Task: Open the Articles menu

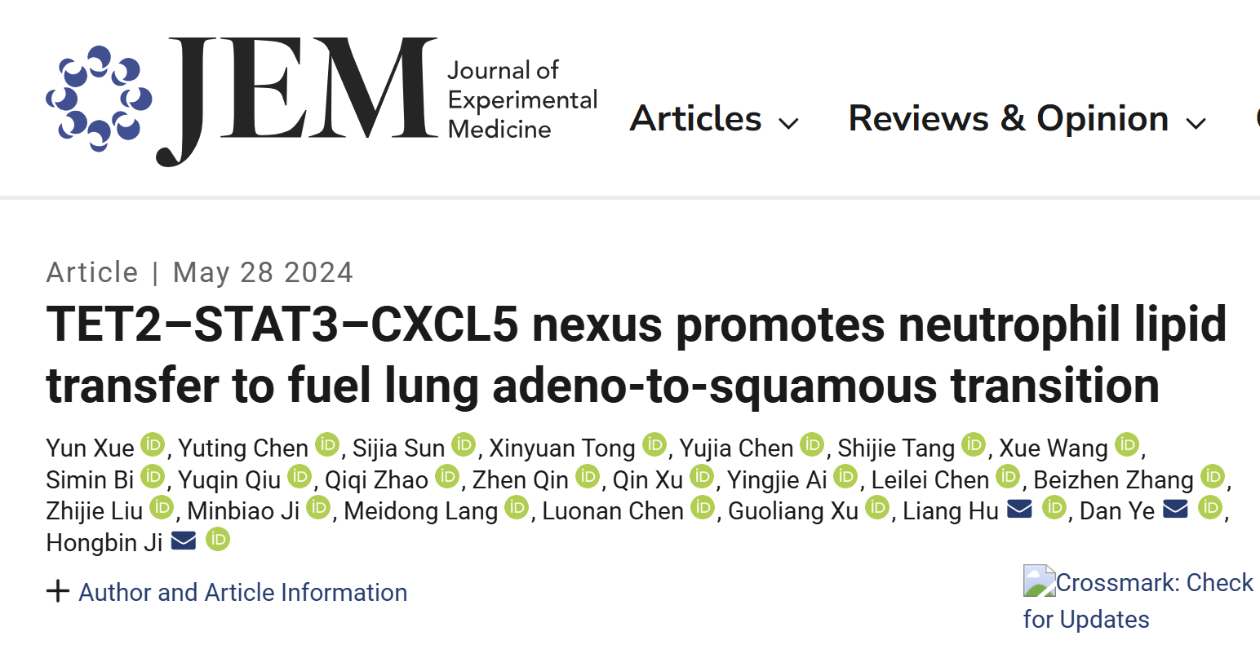Action: 694,118
